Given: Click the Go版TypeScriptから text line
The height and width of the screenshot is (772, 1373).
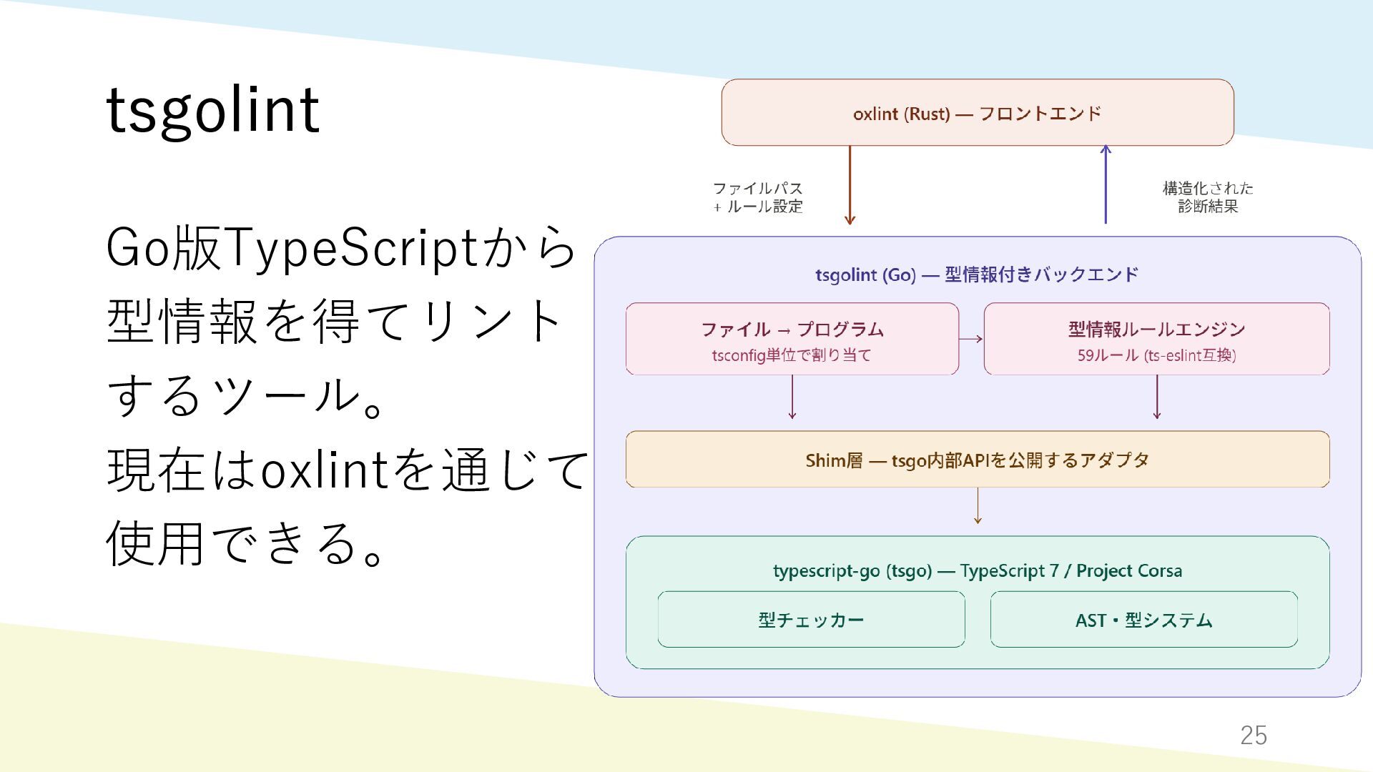Looking at the screenshot, I should 341,248.
